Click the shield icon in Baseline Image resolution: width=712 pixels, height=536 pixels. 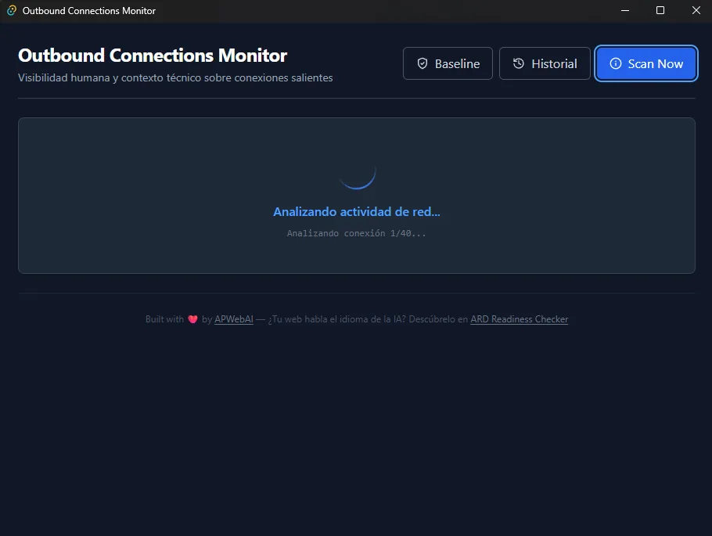[423, 63]
